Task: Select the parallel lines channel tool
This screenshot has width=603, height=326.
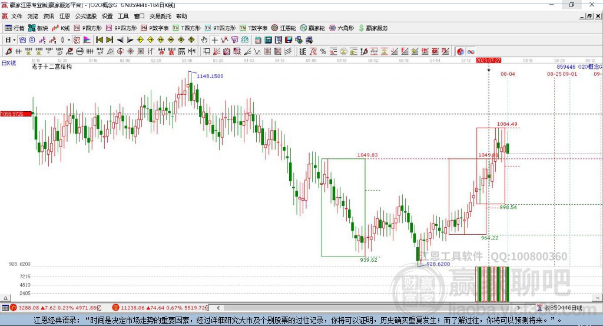Action: 288,52
